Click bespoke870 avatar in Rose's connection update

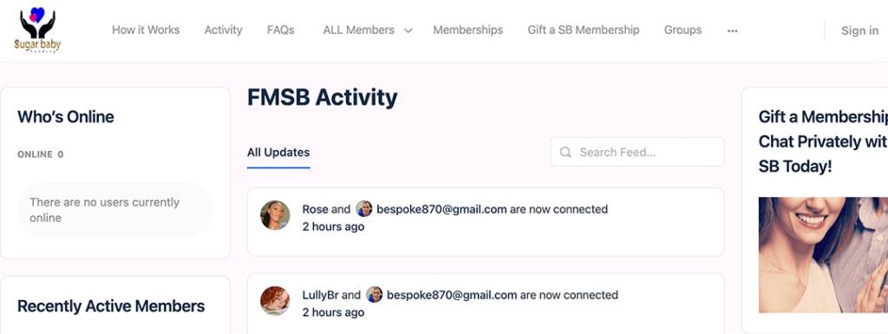click(x=364, y=209)
